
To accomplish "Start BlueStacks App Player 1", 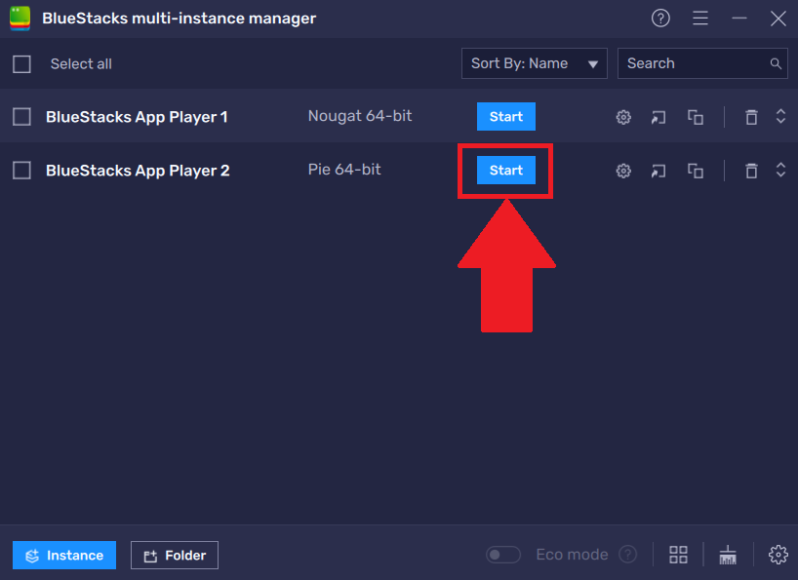I will tap(506, 116).
